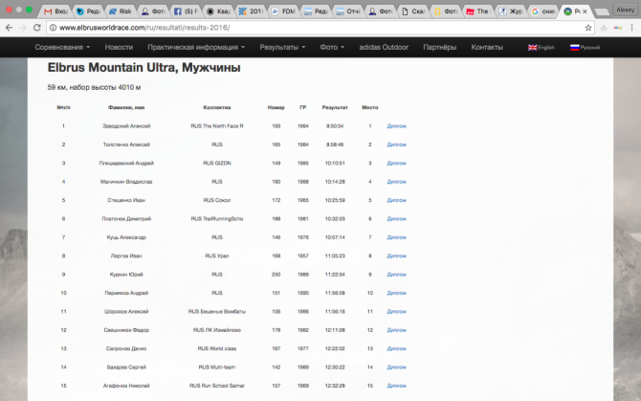Viewport: 641px width, 401px height.
Task: Click the browser back arrow
Action: tap(11, 27)
